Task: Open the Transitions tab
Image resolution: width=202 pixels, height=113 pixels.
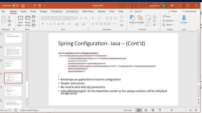Action: pos(57,11)
